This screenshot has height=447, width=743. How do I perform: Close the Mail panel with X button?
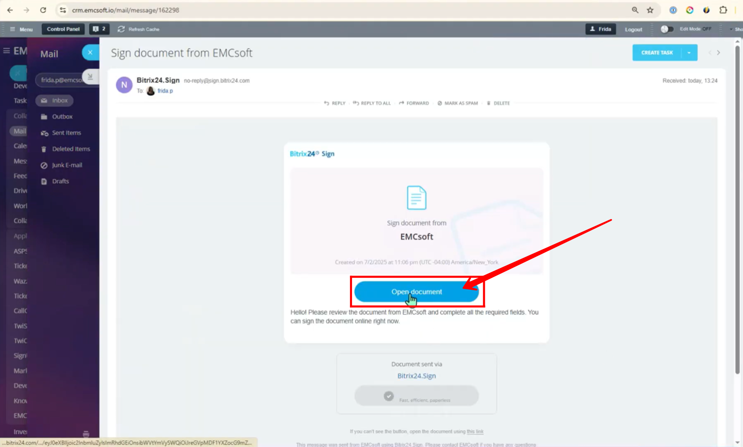[90, 53]
